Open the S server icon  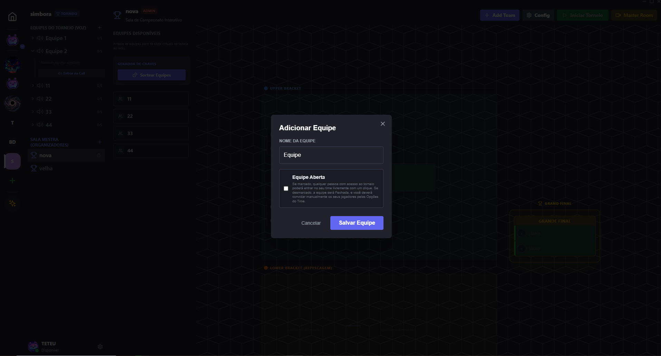coord(13,161)
